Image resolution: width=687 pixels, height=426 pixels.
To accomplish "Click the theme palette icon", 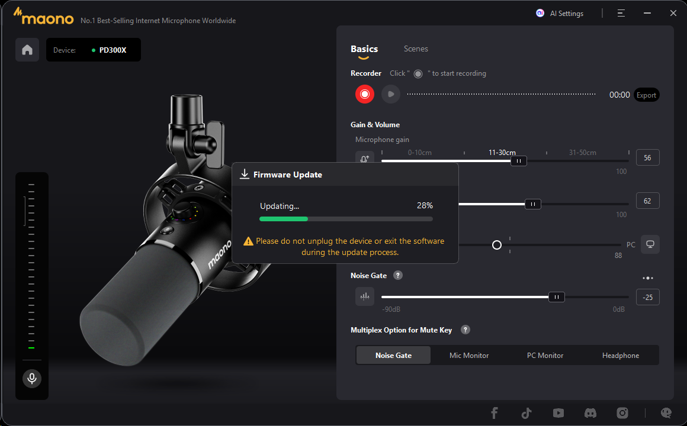I will click(667, 413).
